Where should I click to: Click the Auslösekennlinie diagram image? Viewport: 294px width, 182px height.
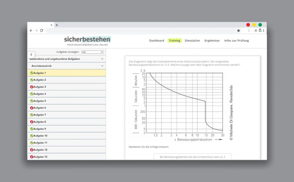181,105
